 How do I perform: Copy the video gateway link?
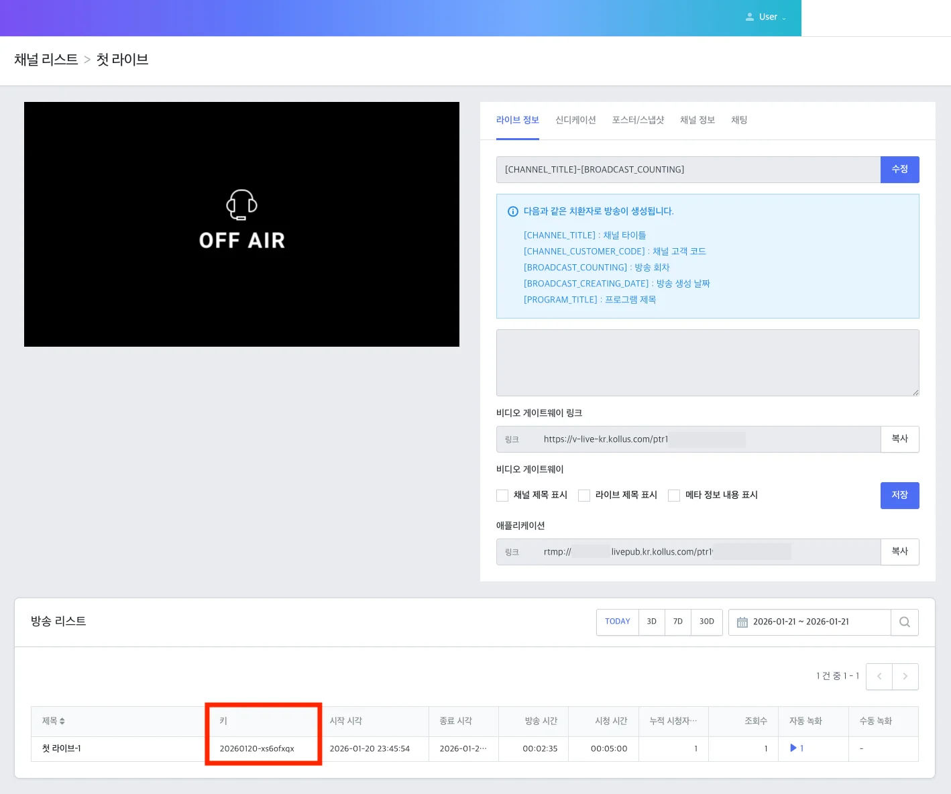click(900, 439)
